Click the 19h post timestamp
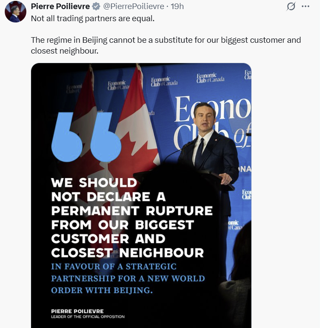This screenshot has width=320, height=328. (177, 6)
